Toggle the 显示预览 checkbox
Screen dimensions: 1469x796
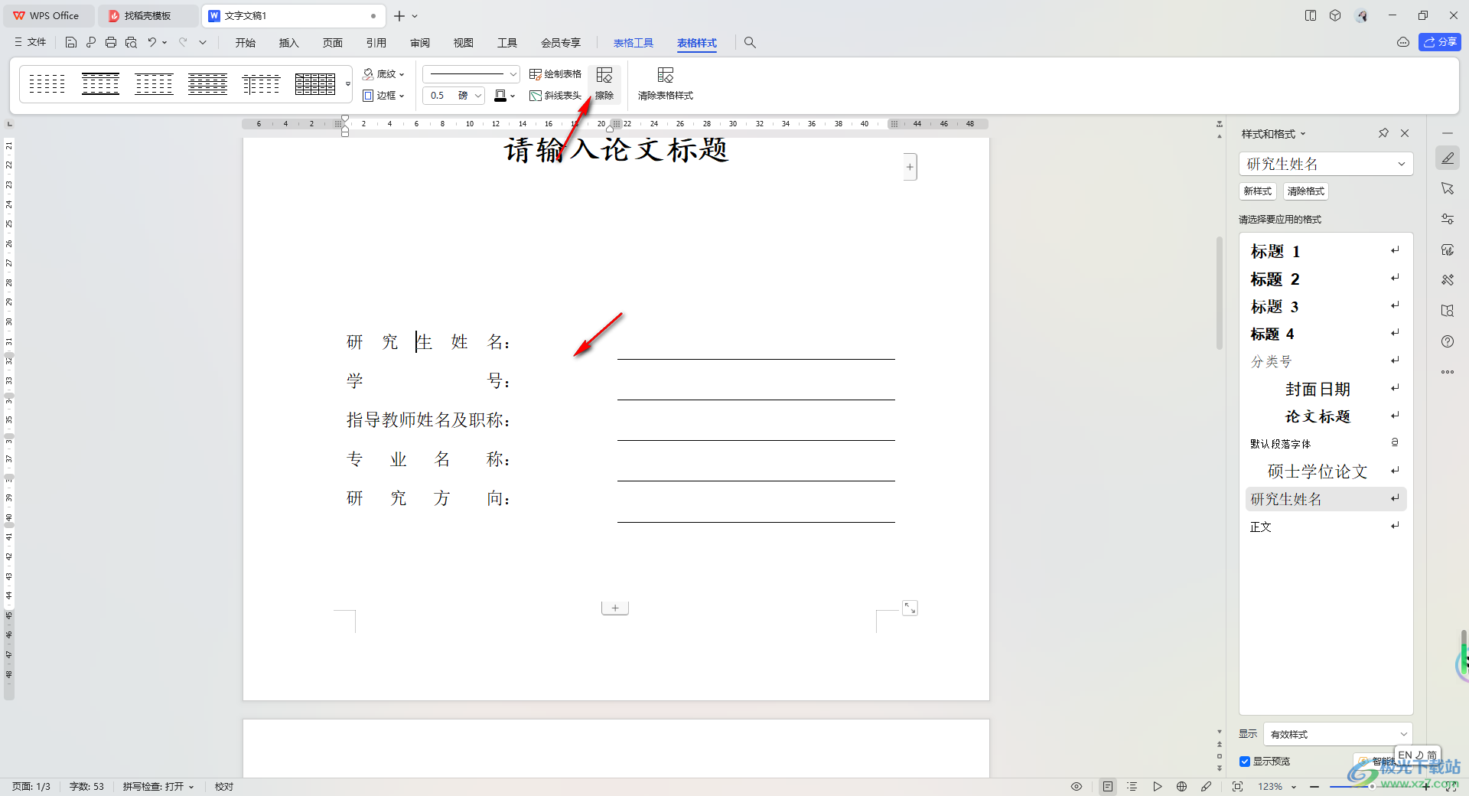(x=1245, y=762)
